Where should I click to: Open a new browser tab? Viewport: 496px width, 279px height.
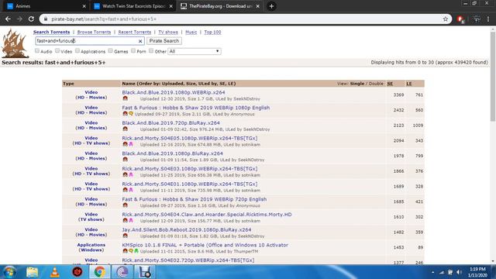tap(271, 6)
